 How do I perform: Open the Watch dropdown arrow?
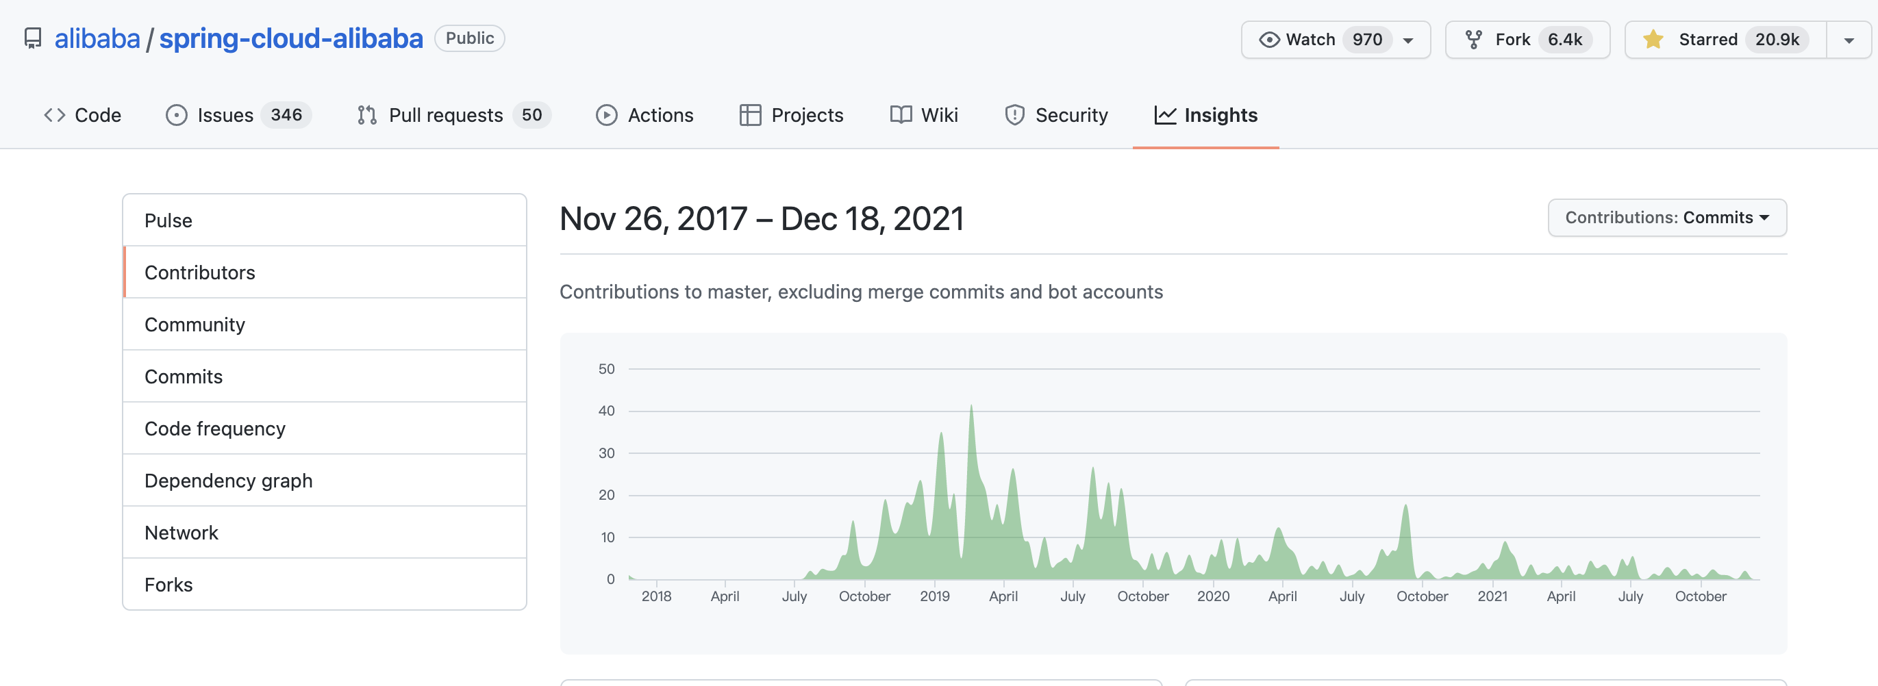pos(1408,40)
